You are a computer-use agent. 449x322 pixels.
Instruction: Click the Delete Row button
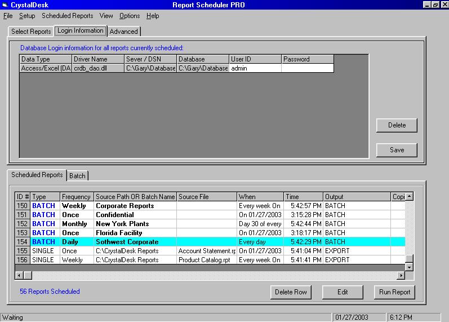[x=291, y=292]
